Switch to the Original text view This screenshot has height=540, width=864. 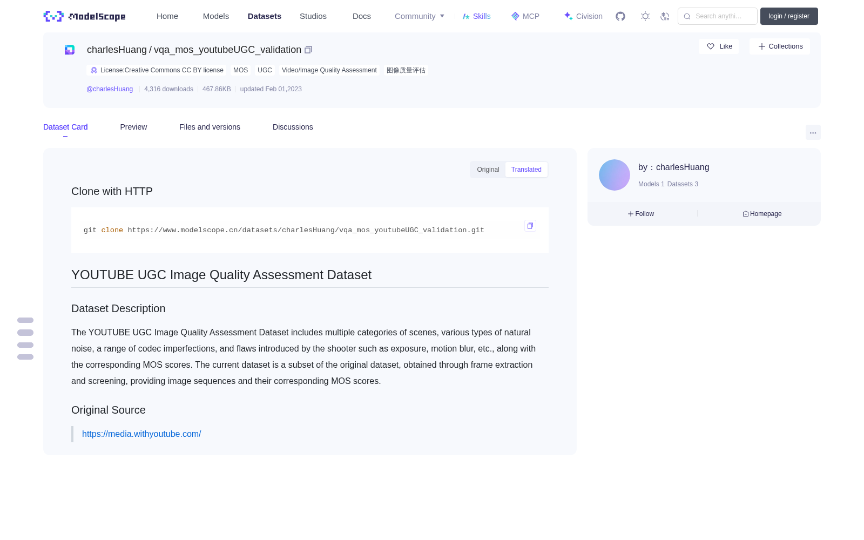(488, 170)
